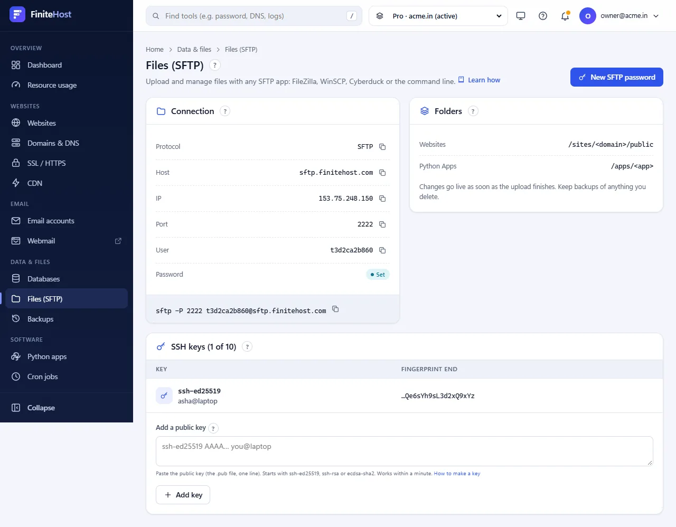Show help for Add a public key
This screenshot has width=676, height=527.
213,428
